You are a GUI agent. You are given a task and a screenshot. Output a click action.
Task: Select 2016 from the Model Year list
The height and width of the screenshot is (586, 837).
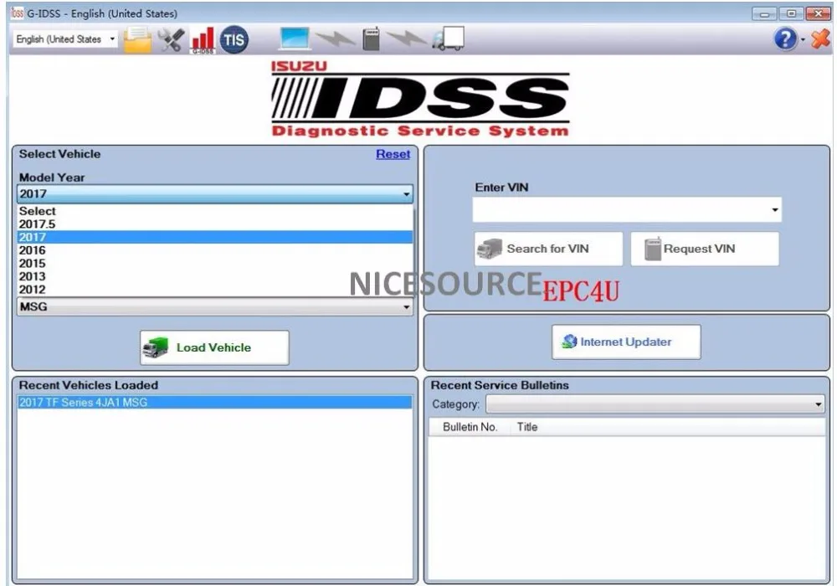click(x=33, y=250)
